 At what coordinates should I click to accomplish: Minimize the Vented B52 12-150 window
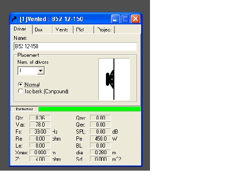[x=115, y=19]
